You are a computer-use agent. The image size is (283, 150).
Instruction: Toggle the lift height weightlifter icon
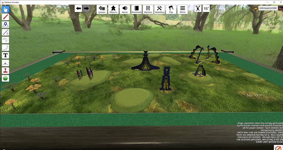[198, 9]
